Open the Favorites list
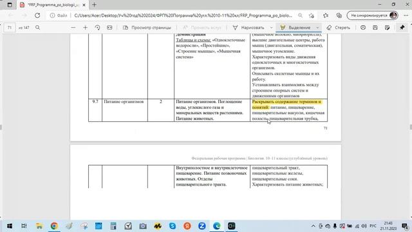 (326, 15)
